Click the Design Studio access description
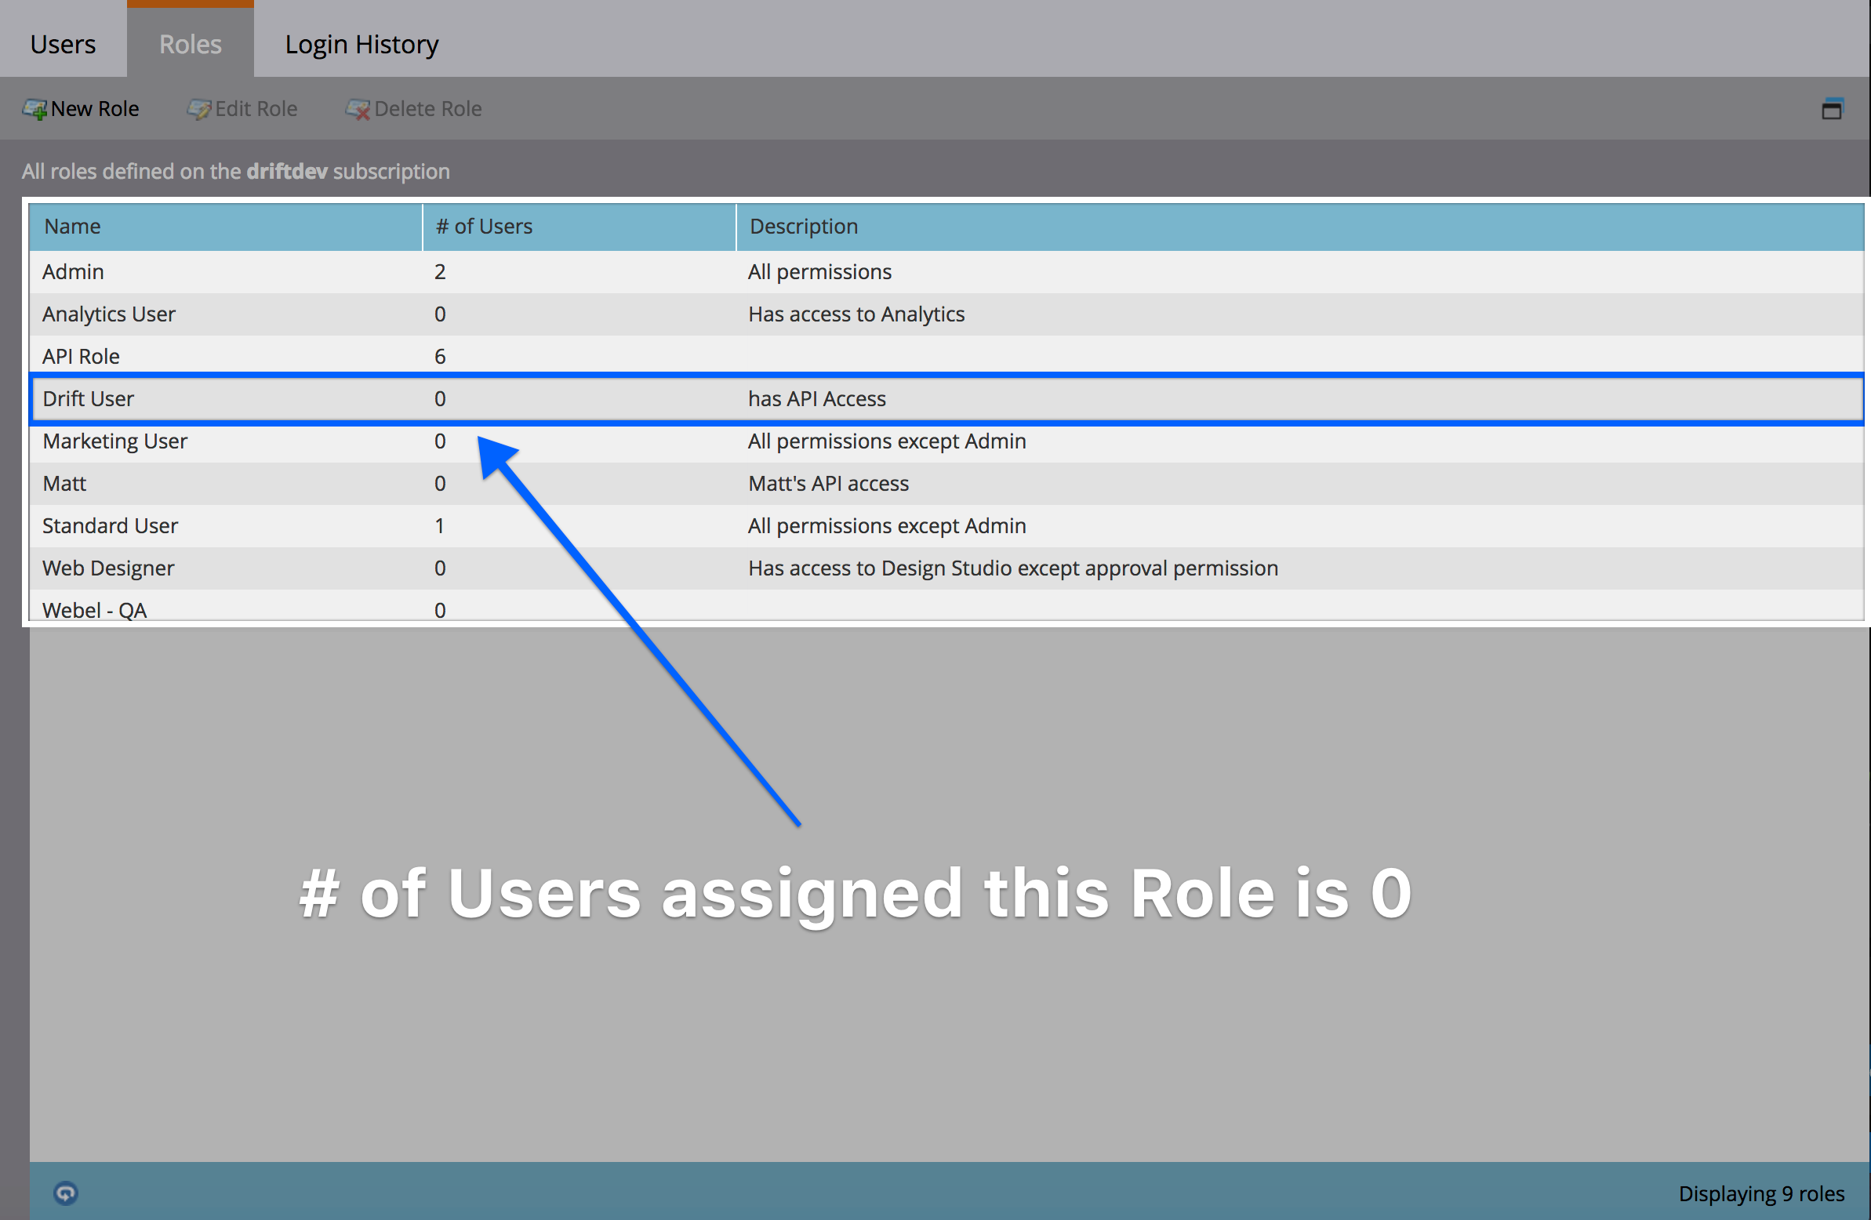The image size is (1871, 1220). 1012,568
